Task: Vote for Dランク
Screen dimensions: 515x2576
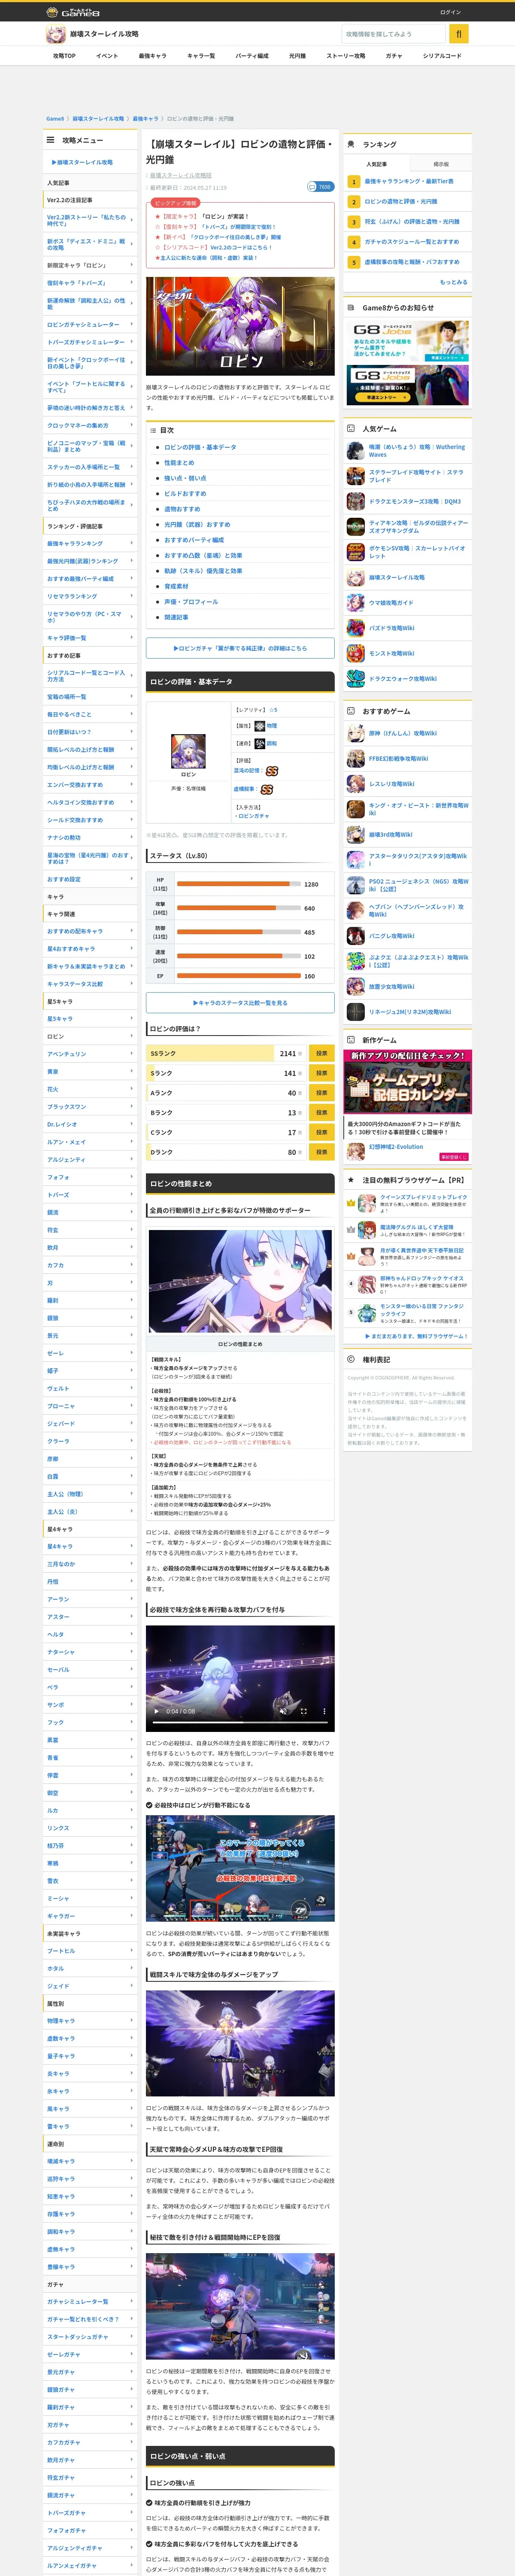Action: point(321,1152)
